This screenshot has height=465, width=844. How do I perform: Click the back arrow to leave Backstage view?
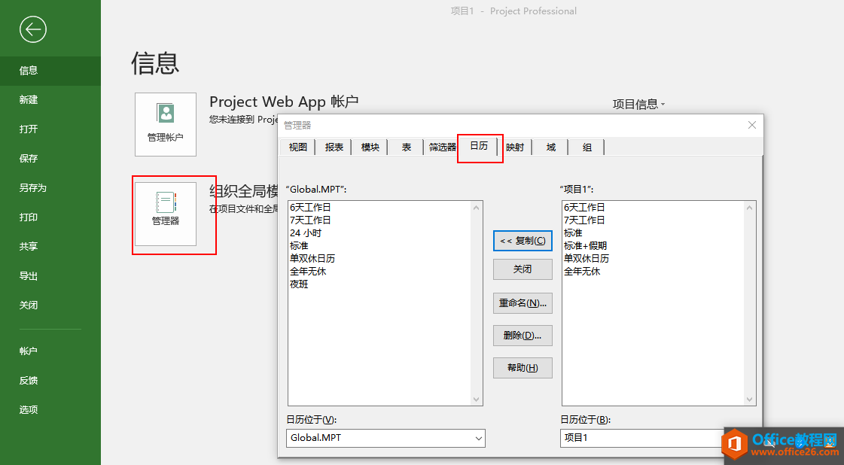click(x=31, y=29)
